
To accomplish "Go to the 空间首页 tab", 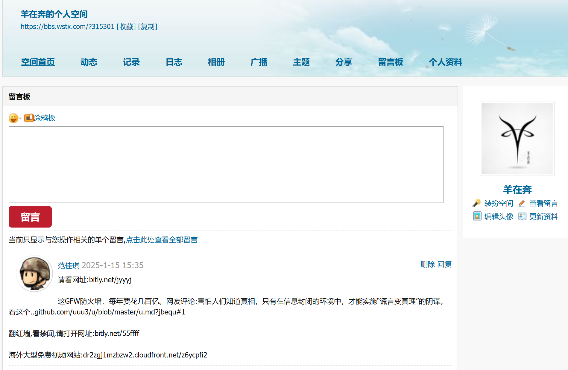I will tap(38, 62).
